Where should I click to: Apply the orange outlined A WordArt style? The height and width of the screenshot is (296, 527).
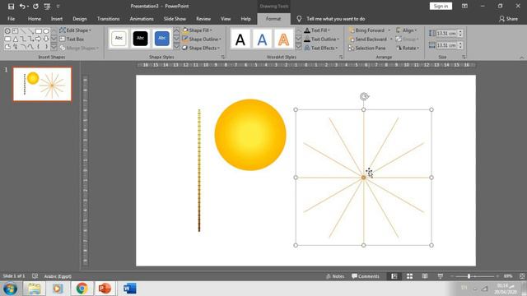click(283, 39)
